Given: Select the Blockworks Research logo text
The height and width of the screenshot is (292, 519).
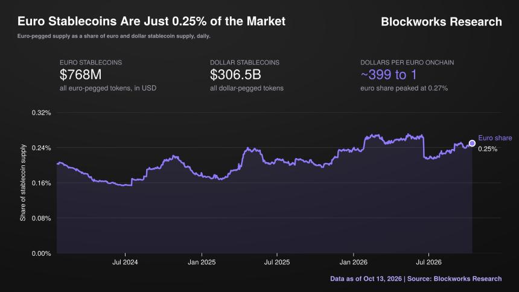Looking at the screenshot, I should 441,22.
